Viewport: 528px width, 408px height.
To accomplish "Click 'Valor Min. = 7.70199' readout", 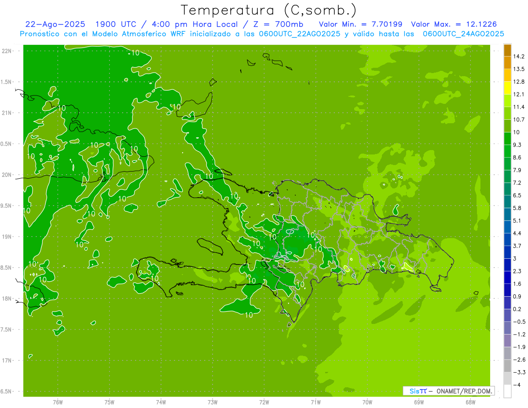I will tap(360, 24).
